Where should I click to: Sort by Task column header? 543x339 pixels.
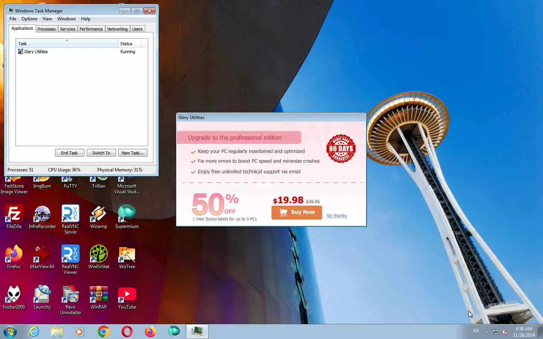pos(67,44)
